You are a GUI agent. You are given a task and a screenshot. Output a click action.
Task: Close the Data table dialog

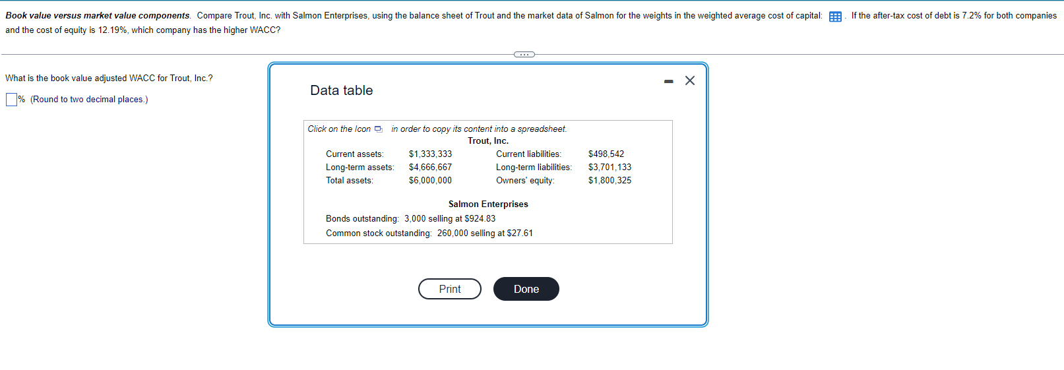tap(690, 80)
